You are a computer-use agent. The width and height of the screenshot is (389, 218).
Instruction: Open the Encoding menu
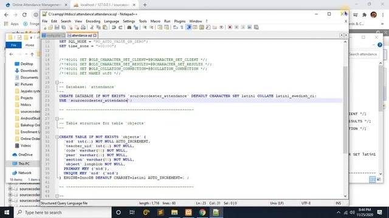coord(93,21)
